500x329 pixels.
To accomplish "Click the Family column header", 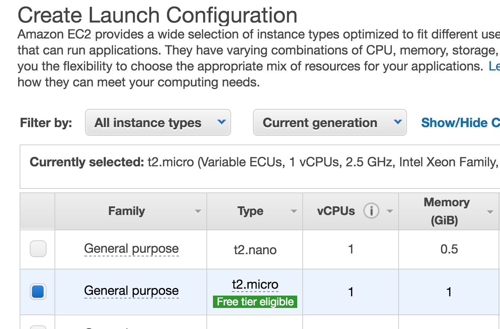I will coord(126,211).
